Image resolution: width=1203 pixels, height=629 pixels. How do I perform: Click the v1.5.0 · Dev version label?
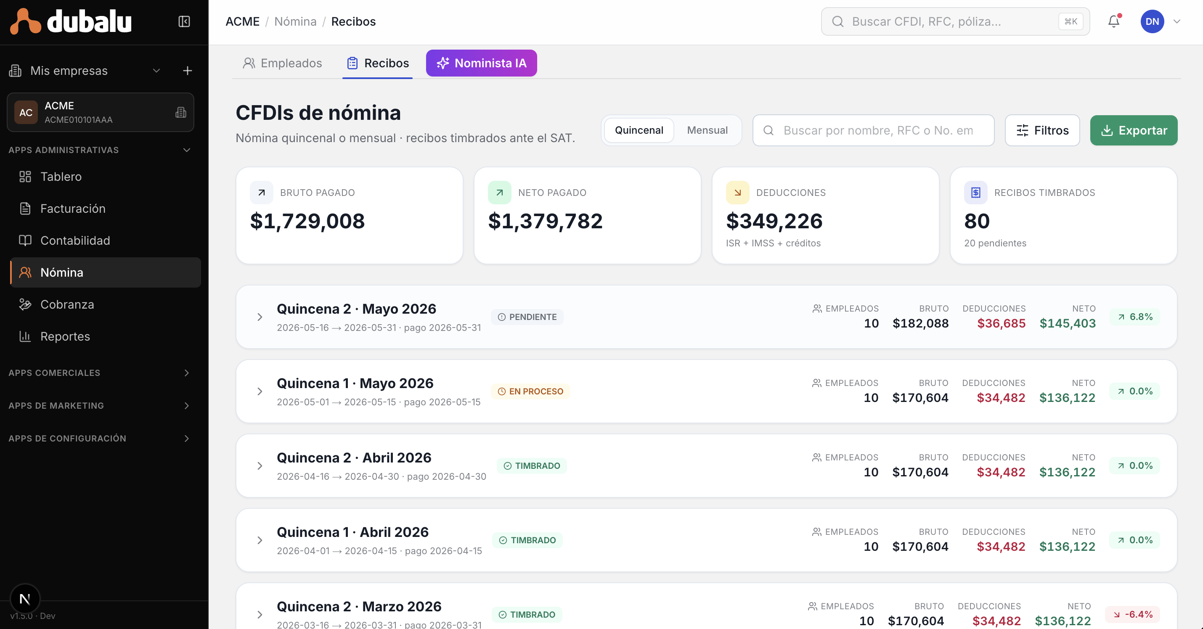[33, 616]
